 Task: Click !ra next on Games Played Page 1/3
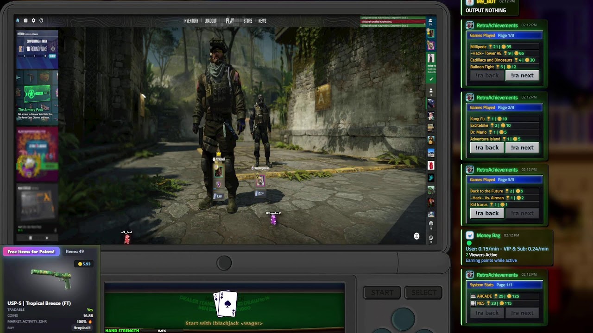pos(522,75)
